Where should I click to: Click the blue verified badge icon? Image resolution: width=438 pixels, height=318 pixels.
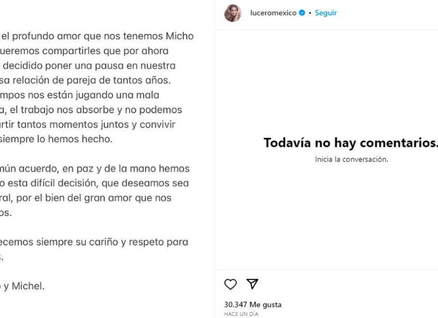pos(302,13)
